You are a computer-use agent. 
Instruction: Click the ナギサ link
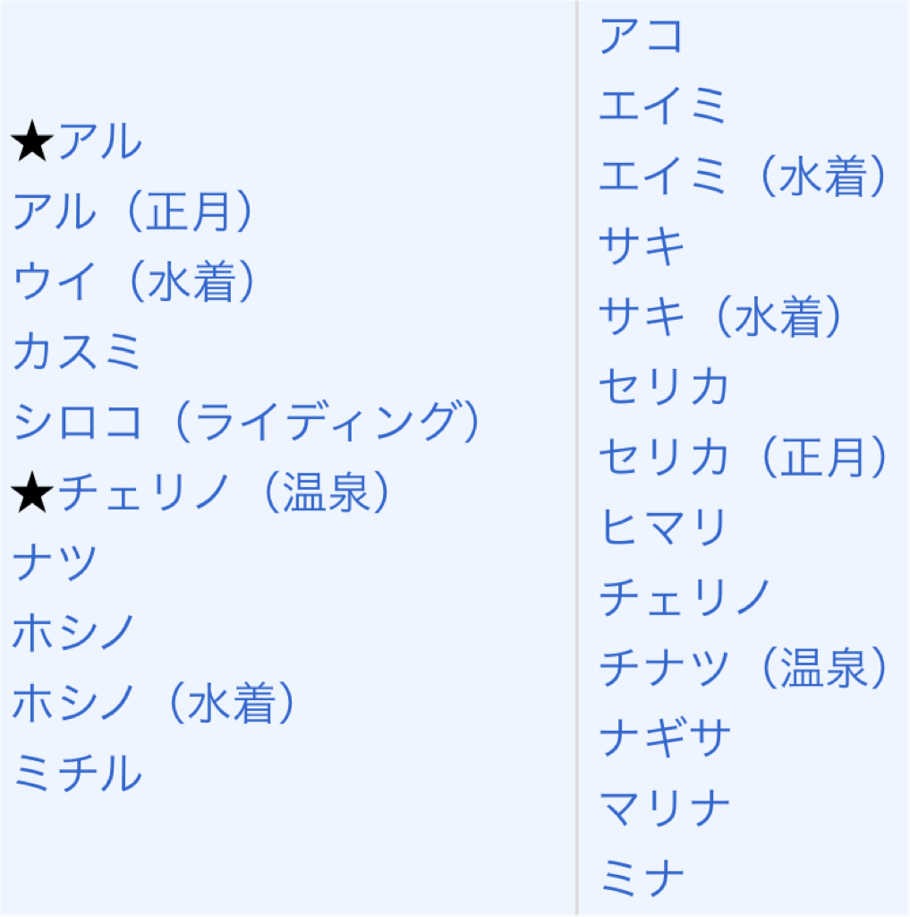point(665,738)
